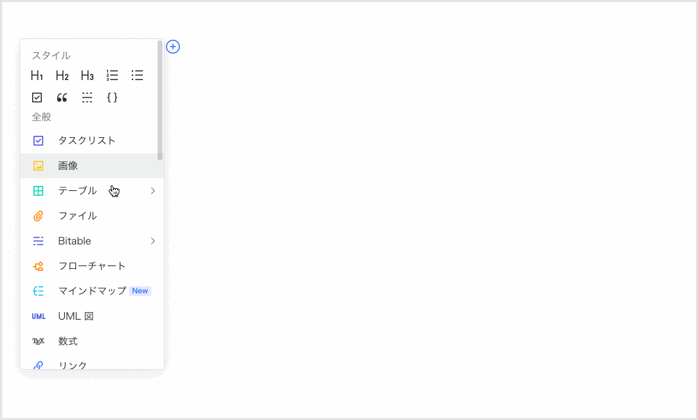Select タスクリスト from the menu
Viewport: 698px width, 420px height.
[x=86, y=141]
